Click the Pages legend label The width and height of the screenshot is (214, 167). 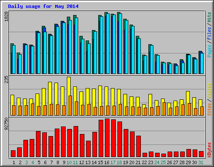[209, 51]
